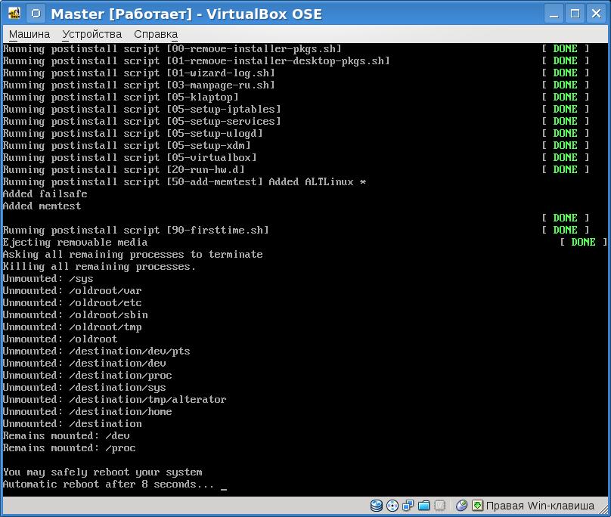Screen dimensions: 611x517
Task: Click the VirtualBox window menu icon in title bar
Action: pos(14,13)
